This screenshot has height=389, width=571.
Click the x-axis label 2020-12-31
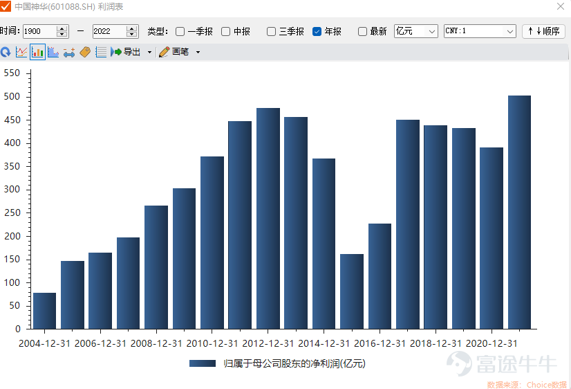492,343
